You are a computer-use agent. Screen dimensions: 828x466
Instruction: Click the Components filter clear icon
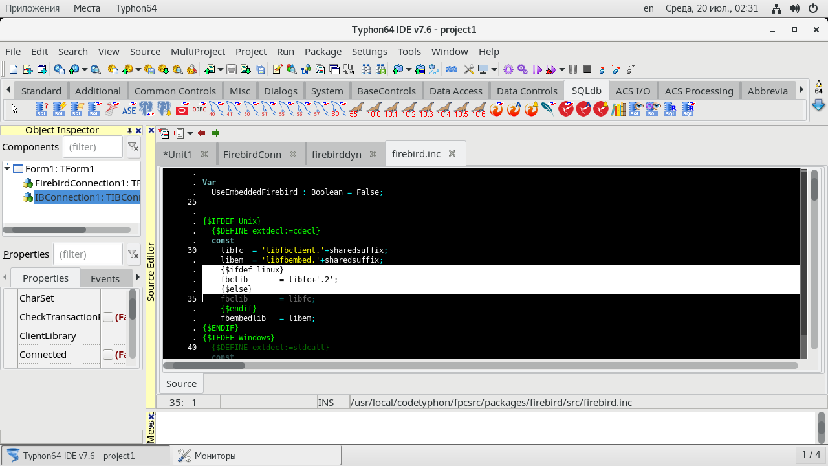[133, 147]
